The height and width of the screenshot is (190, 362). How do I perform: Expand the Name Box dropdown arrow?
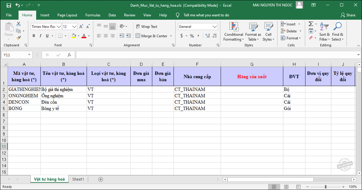tap(29, 55)
